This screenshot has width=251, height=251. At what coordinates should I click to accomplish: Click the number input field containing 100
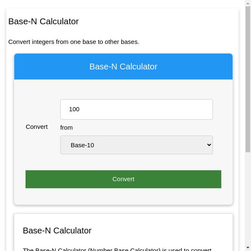pos(136,109)
